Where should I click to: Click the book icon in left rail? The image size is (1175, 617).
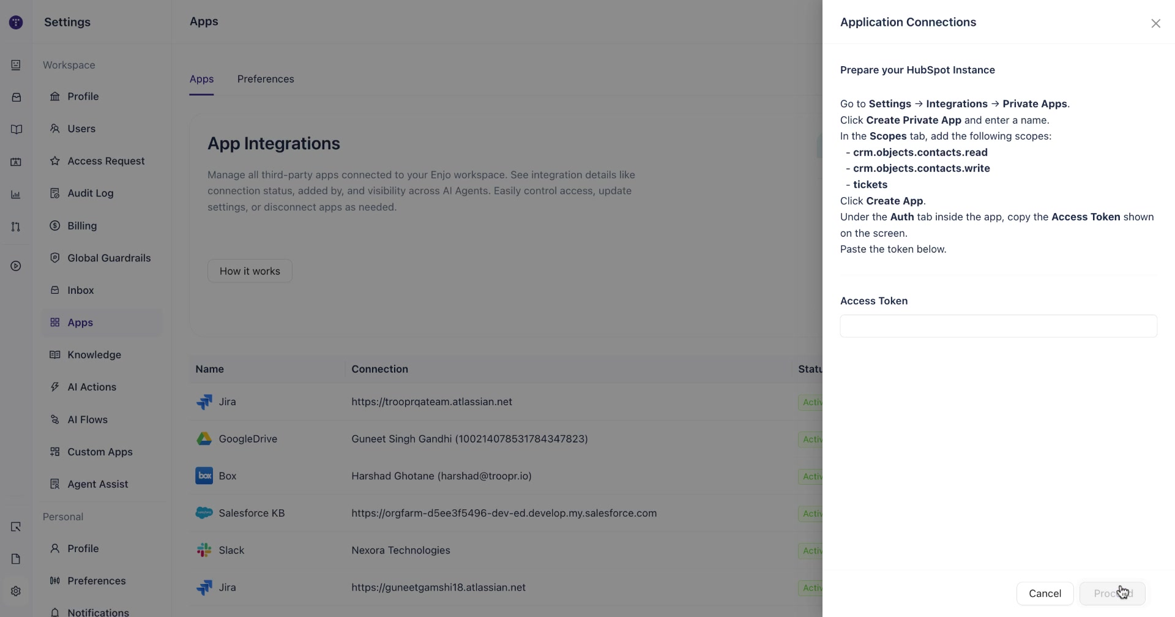point(16,130)
